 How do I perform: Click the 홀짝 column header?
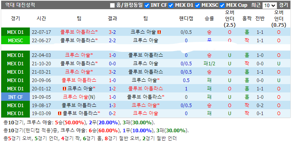click(247, 18)
